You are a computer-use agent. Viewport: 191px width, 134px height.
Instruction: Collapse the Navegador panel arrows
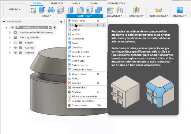4,22
